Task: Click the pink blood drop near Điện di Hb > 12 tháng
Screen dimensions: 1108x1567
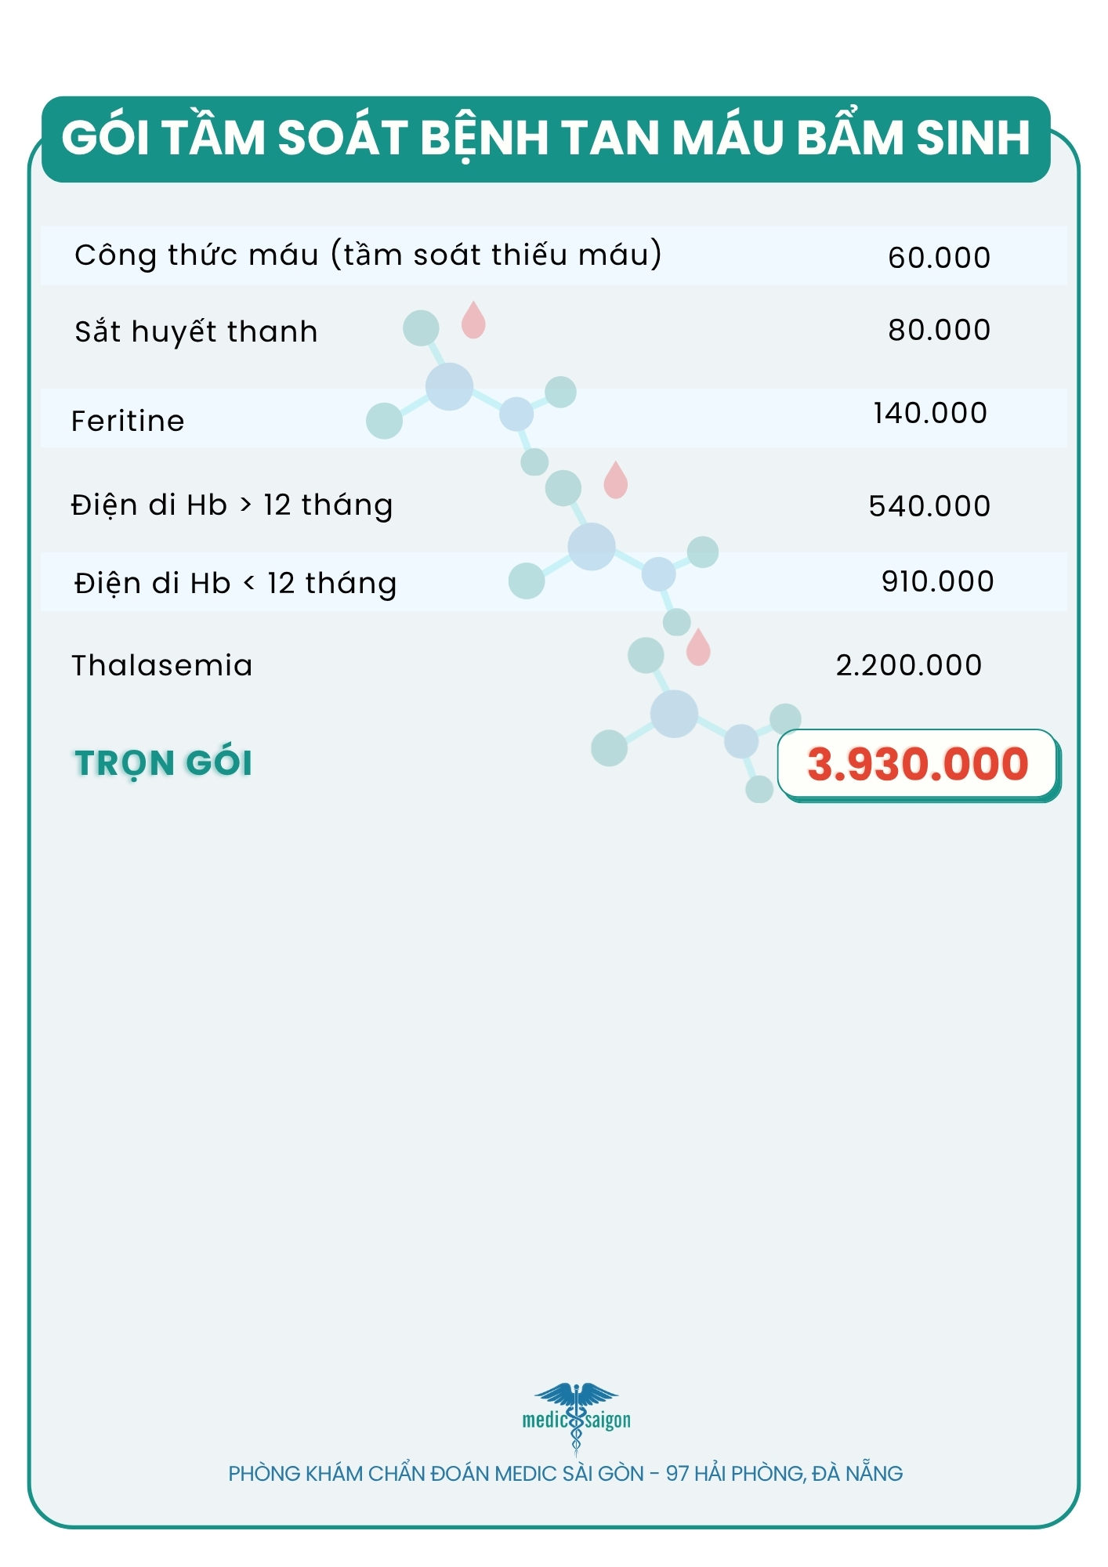Action: point(615,480)
